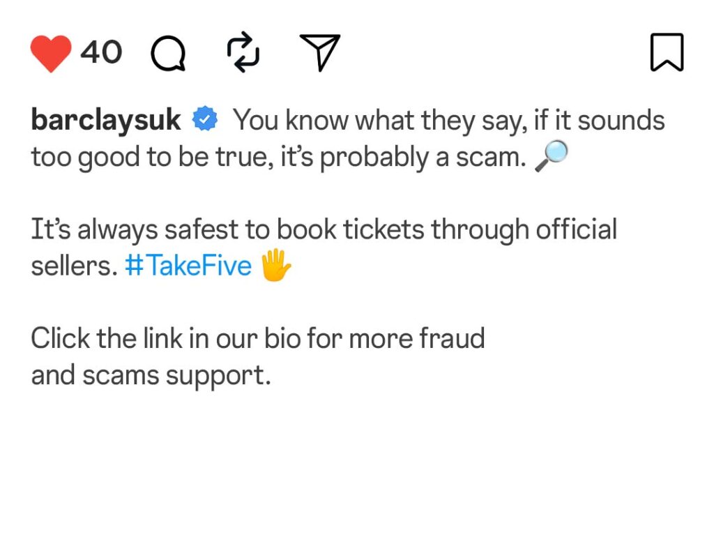Image resolution: width=714 pixels, height=553 pixels.
Task: Save post with the bookmark icon
Action: click(x=667, y=53)
